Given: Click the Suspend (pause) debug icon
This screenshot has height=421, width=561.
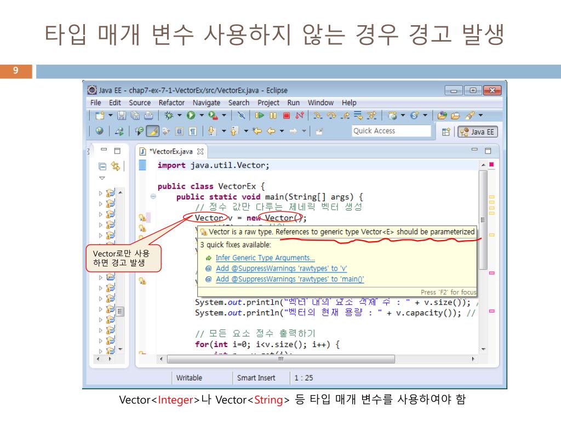Looking at the screenshot, I should [273, 115].
